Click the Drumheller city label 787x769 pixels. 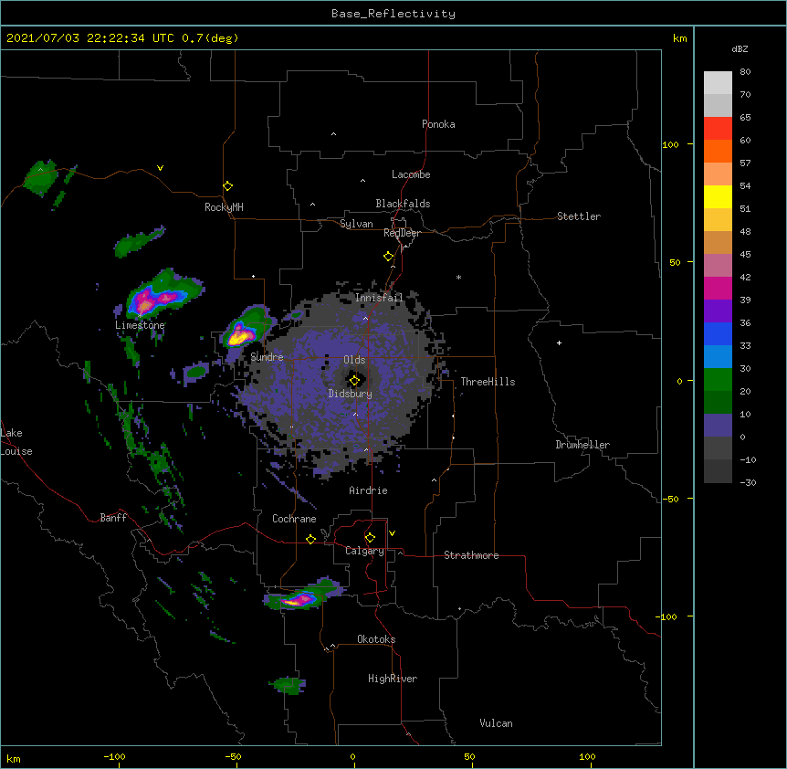pyautogui.click(x=582, y=445)
